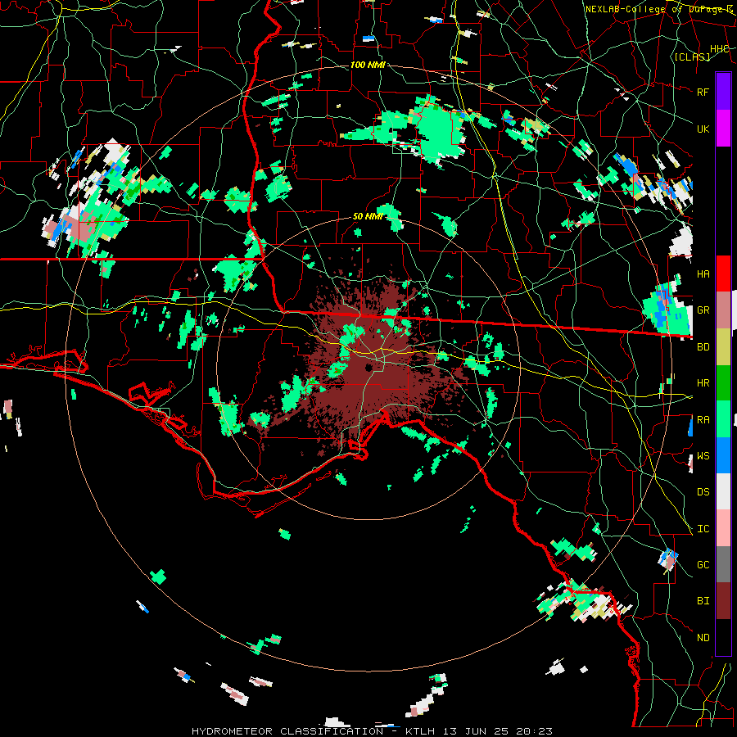Select the '[CLAS]' legend header text
This screenshot has width=737, height=737.
click(692, 57)
